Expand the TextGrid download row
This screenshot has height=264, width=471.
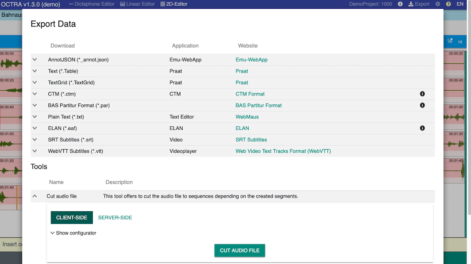pyautogui.click(x=35, y=83)
